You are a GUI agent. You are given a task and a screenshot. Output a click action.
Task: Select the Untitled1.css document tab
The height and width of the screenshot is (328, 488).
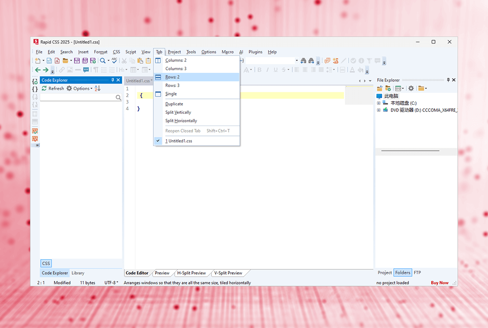point(139,81)
